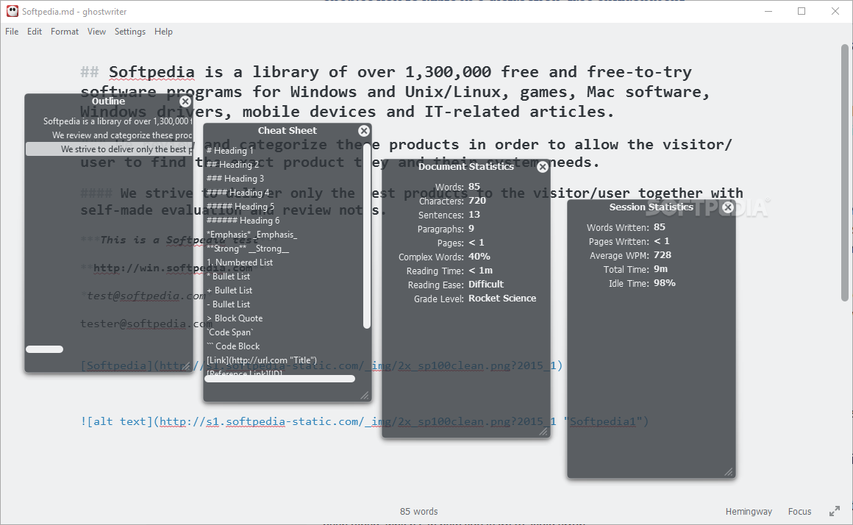853x525 pixels.
Task: Click the Average WPM: 728 session statistic
Action: (630, 255)
